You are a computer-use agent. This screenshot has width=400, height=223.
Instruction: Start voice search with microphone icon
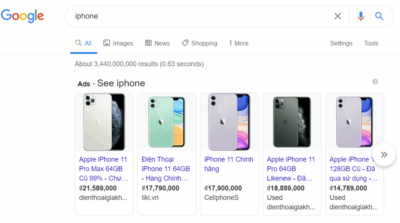(x=361, y=16)
